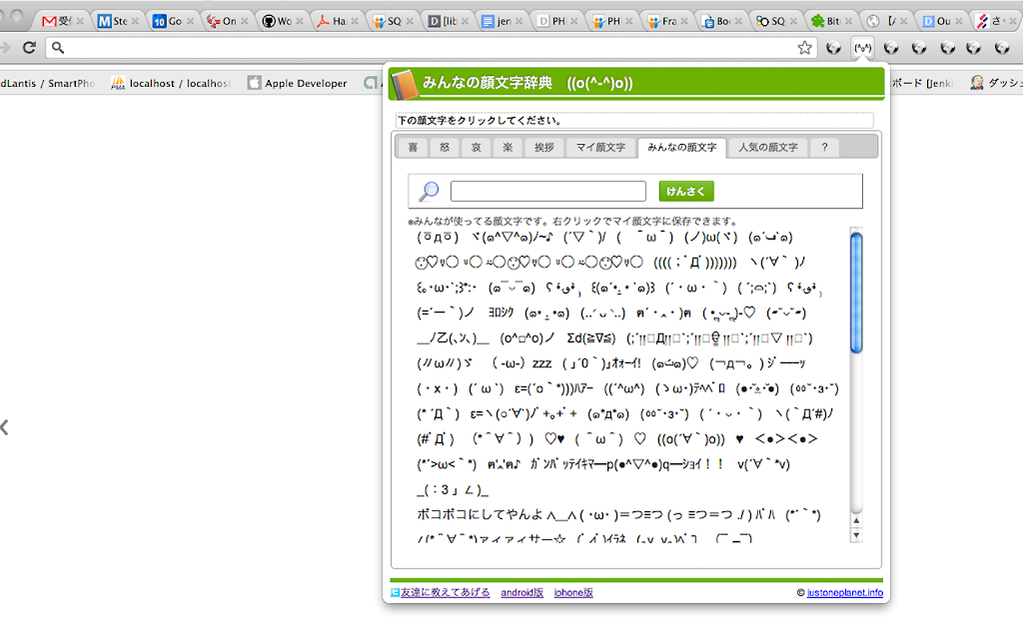This screenshot has height=639, width=1023.
Task: Select the 'ﾖﾛｼｸ' entry
Action: [501, 313]
